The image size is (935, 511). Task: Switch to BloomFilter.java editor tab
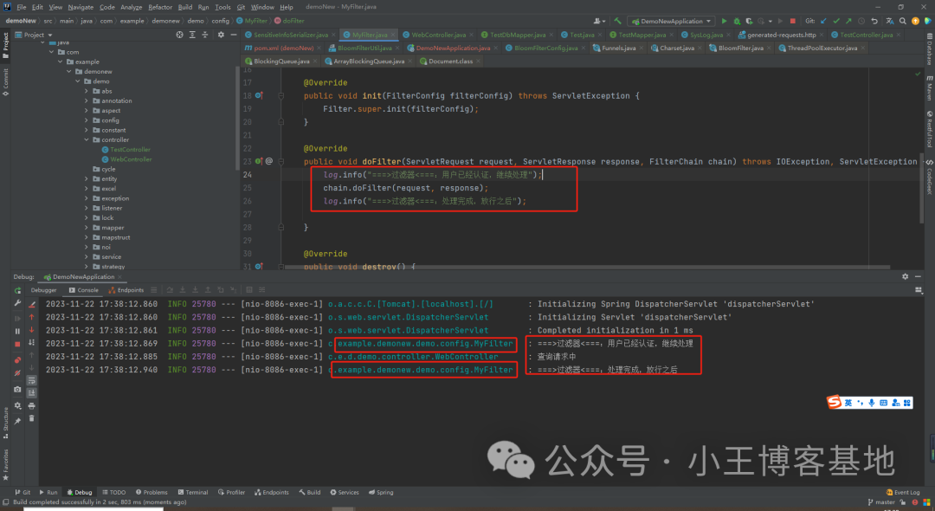pos(740,48)
